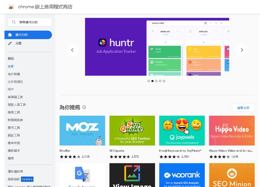Click the 為你推薦 section heading
The image size is (260, 187).
(x=70, y=108)
